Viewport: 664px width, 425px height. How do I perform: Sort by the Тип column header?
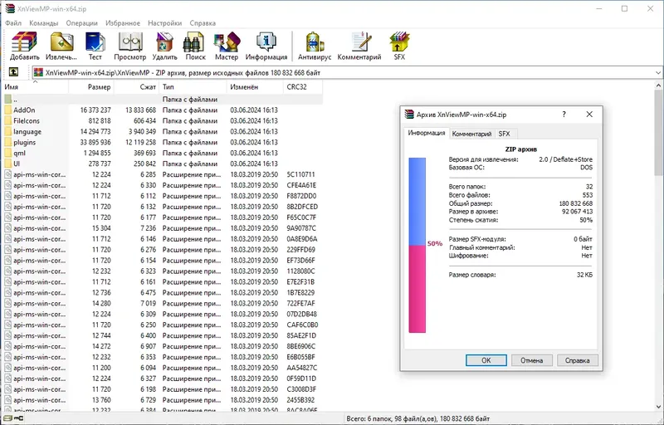pyautogui.click(x=193, y=87)
